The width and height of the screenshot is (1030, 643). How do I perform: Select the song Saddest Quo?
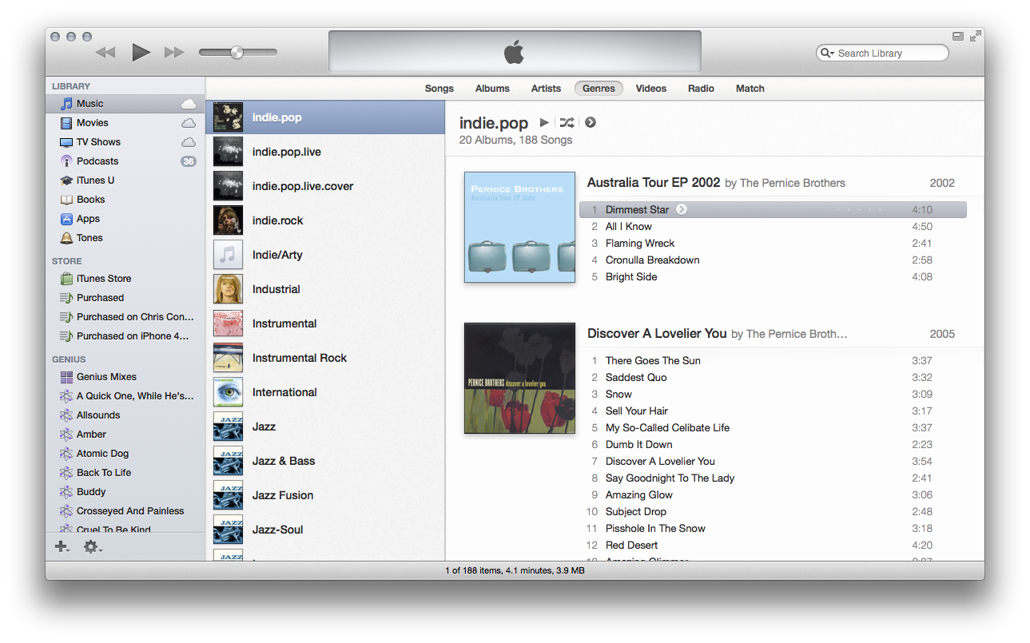pos(773,378)
